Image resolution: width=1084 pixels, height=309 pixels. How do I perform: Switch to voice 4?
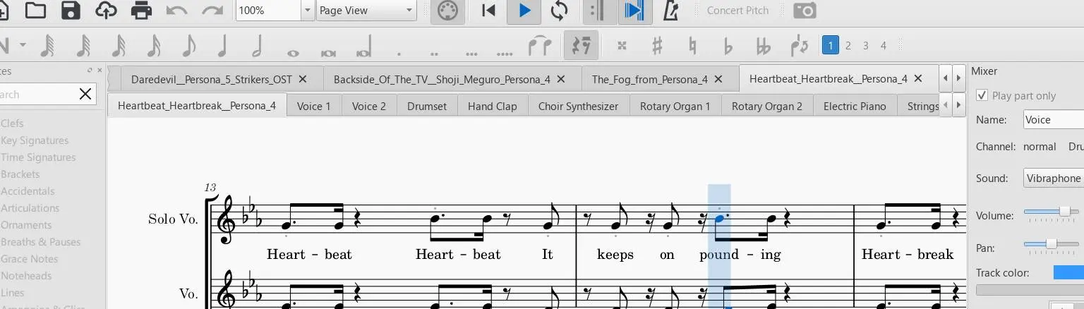tap(884, 45)
